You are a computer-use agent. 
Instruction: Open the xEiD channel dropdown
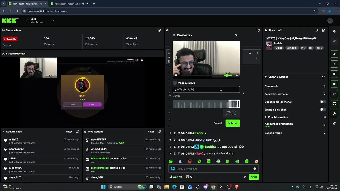tap(53, 21)
